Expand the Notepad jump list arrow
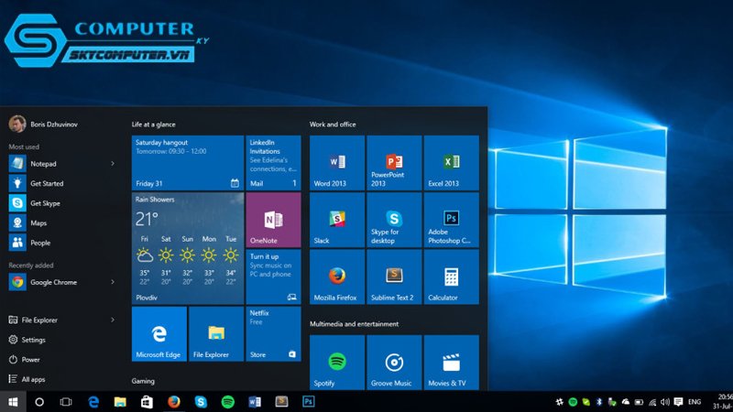 coord(113,164)
